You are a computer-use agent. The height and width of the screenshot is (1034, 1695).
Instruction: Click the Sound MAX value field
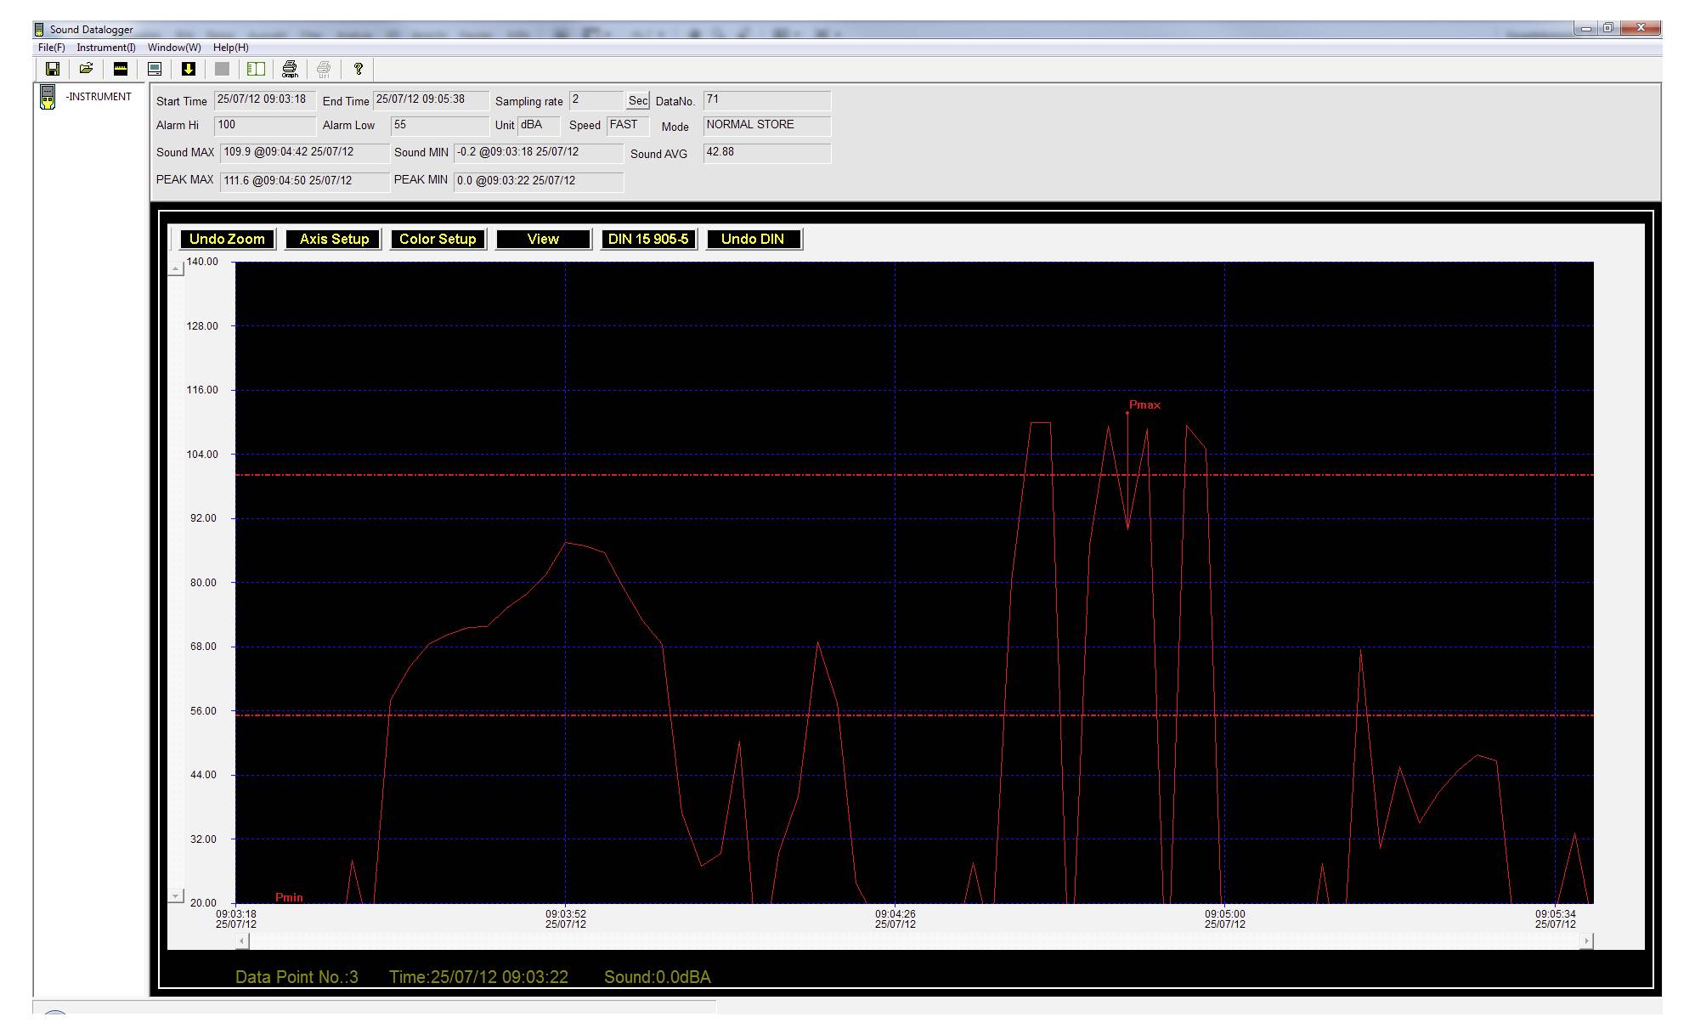(x=304, y=153)
